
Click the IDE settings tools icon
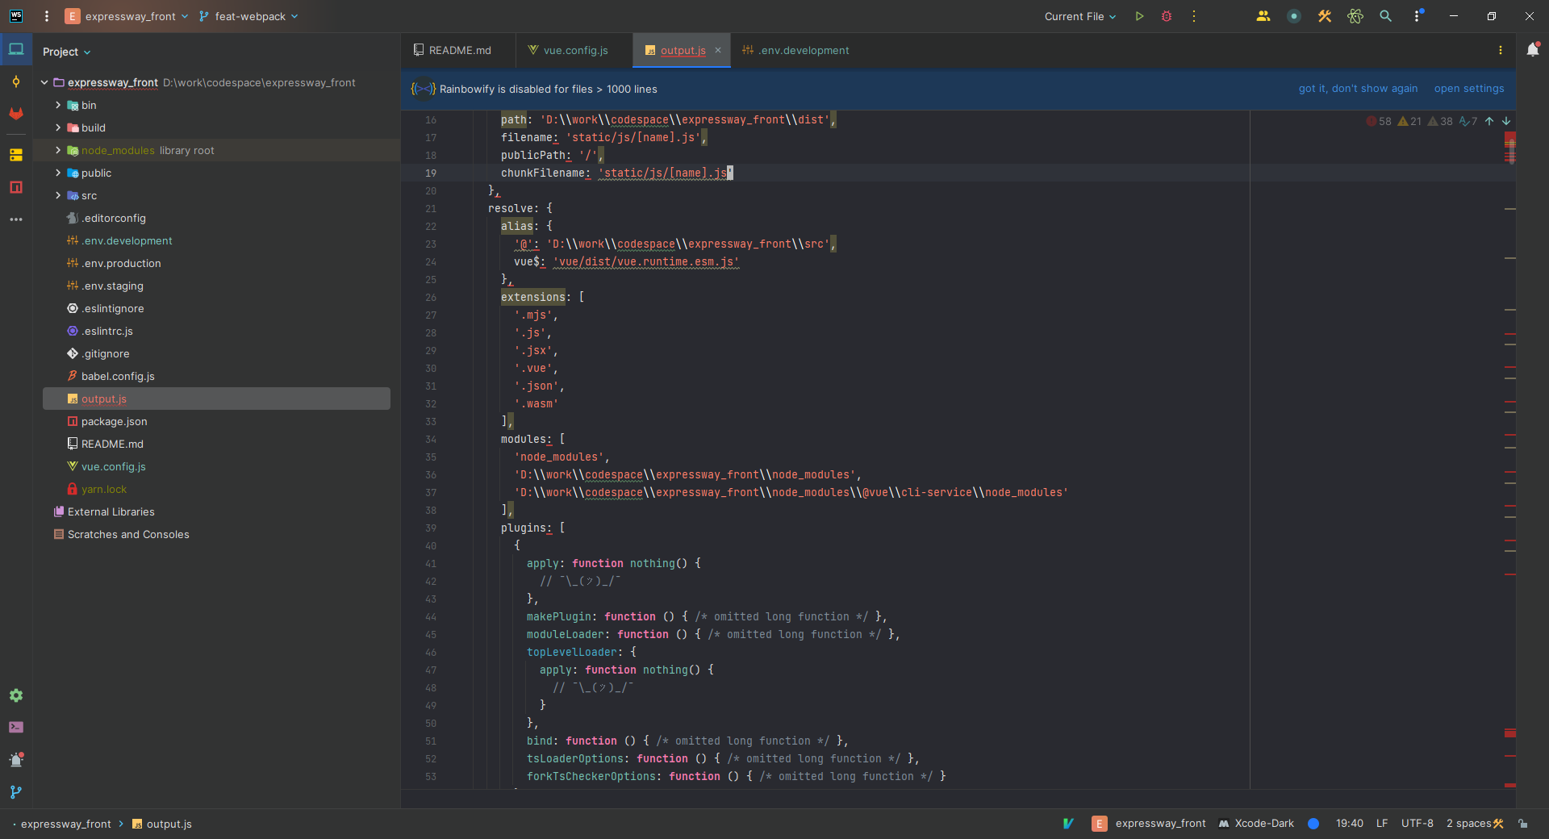click(x=1324, y=16)
